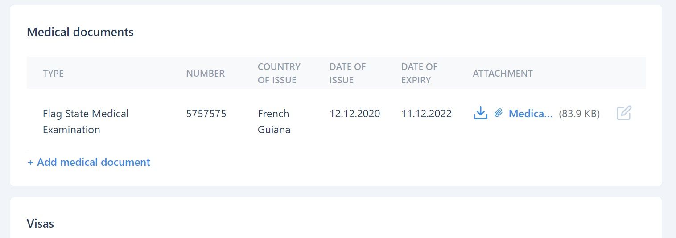Viewport: 676px width, 238px height.
Task: Click the DATE OF EXPIRY column header
Action: pos(419,73)
